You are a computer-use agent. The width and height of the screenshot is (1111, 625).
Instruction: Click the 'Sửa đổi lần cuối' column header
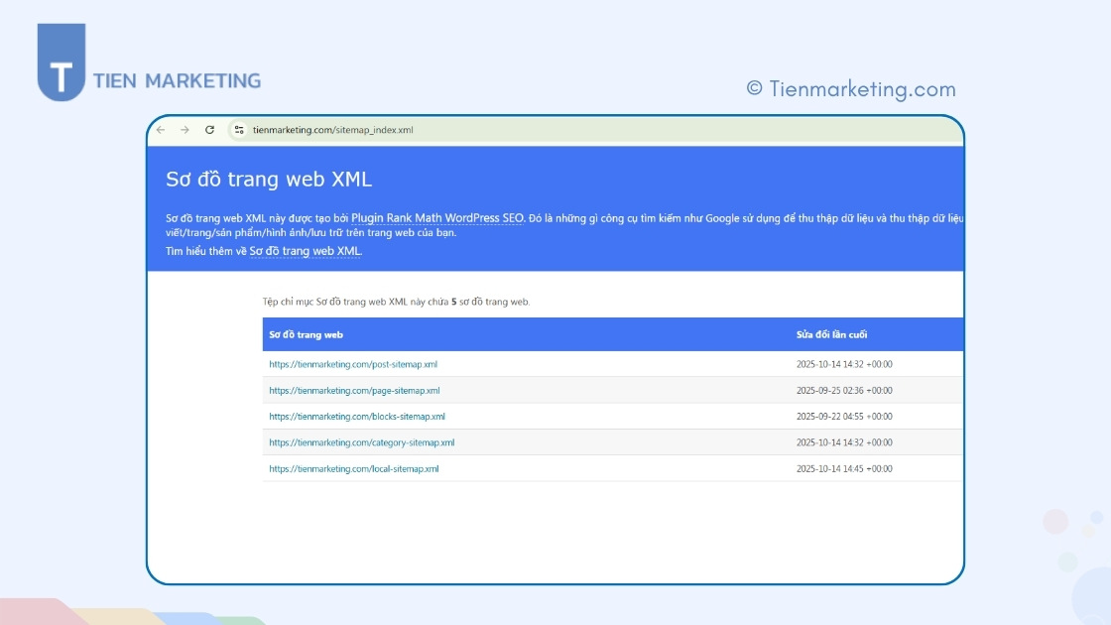(831, 334)
